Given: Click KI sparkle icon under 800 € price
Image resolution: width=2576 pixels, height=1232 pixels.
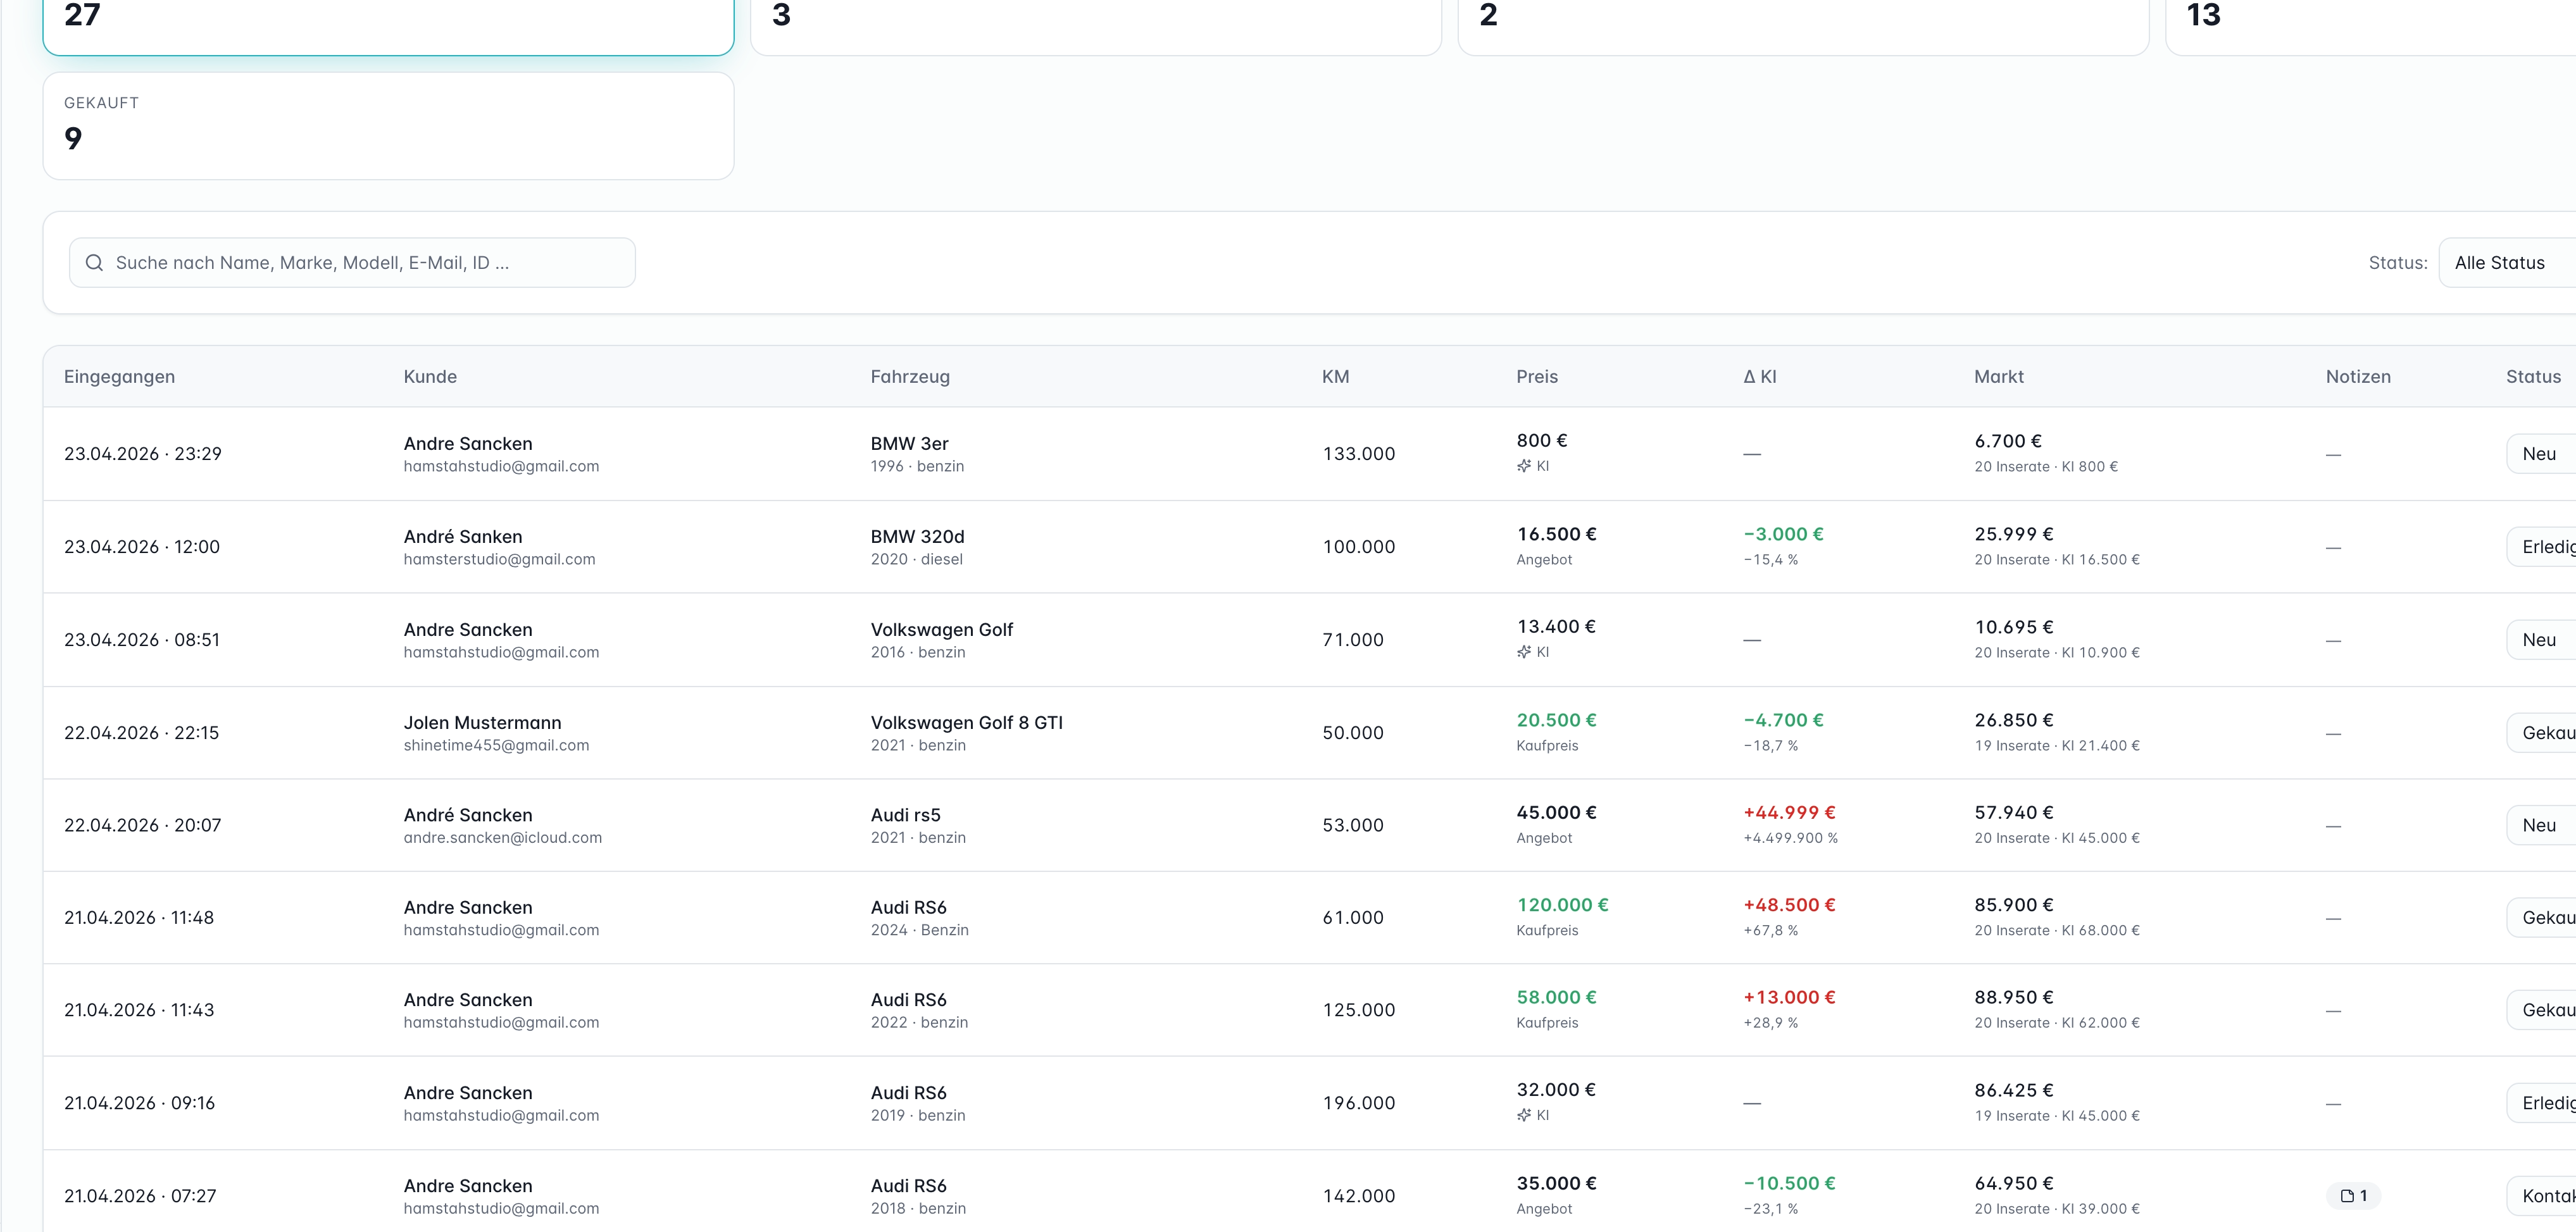Looking at the screenshot, I should coord(1524,466).
